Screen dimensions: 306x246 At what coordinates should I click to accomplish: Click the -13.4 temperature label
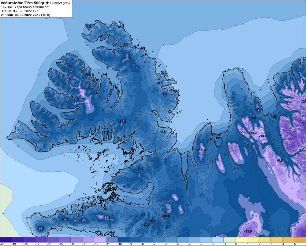coord(253,133)
